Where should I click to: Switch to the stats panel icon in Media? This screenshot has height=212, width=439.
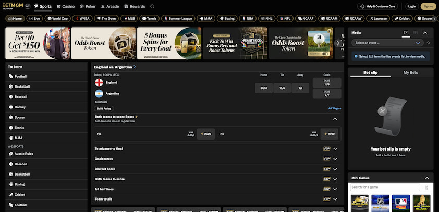415,33
